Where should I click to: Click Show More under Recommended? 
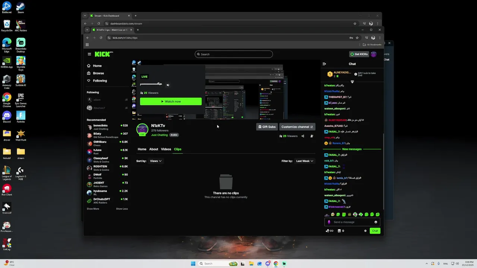[93, 209]
